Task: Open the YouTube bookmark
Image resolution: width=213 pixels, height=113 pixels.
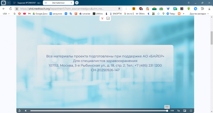Action: (24, 14)
